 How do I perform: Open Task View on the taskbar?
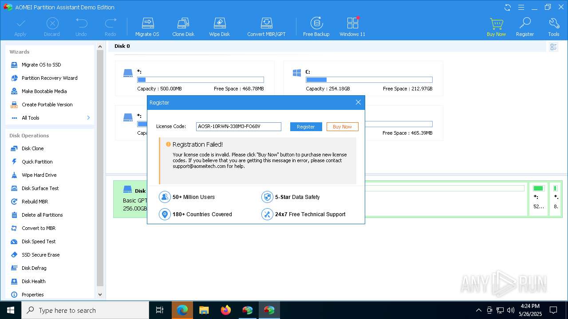click(x=160, y=310)
